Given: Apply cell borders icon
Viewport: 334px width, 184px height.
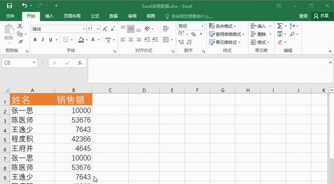Looking at the screenshot, I should click(x=66, y=40).
